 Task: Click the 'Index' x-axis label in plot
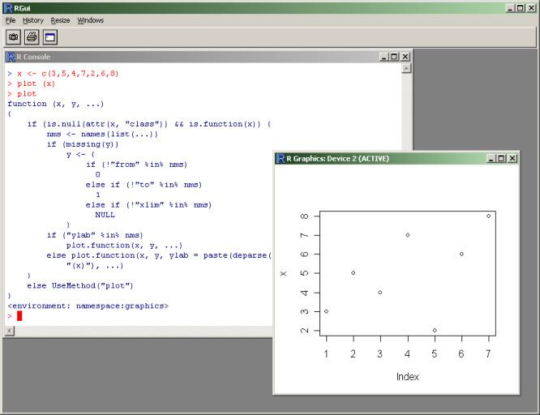pyautogui.click(x=407, y=377)
